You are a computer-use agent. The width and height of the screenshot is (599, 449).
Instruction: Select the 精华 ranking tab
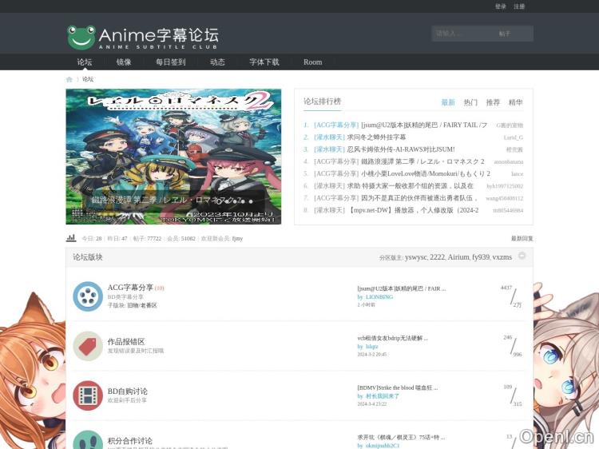click(x=515, y=102)
